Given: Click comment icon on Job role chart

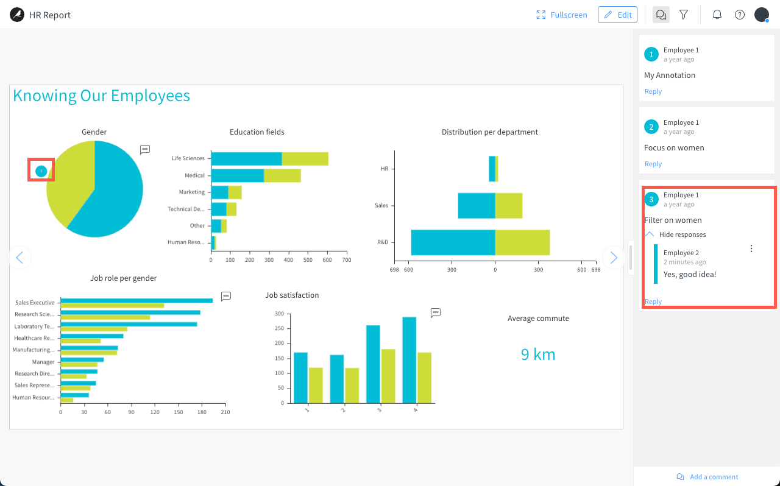Looking at the screenshot, I should pos(226,296).
